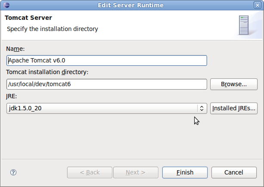264x187 pixels.
Task: Open the JRE jdk1.5.0_20 combo box
Action: (107, 108)
